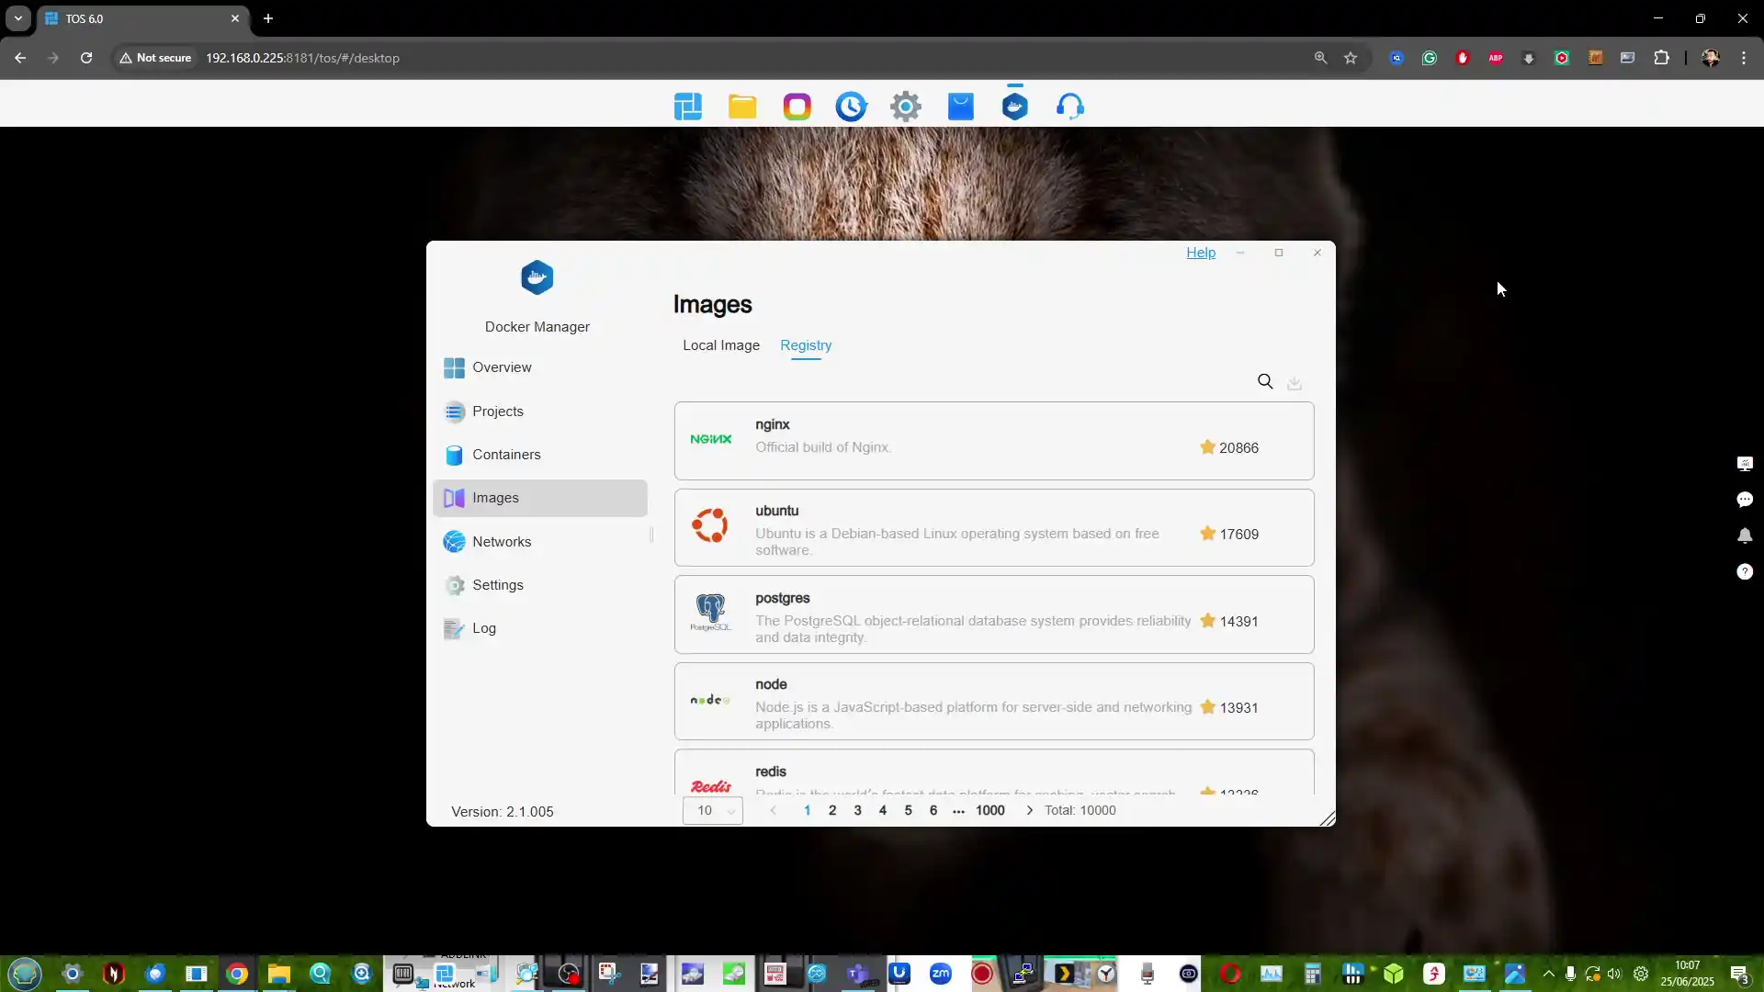Image resolution: width=1764 pixels, height=992 pixels.
Task: Open the TOS message chat bubble icon
Action: 1745,500
